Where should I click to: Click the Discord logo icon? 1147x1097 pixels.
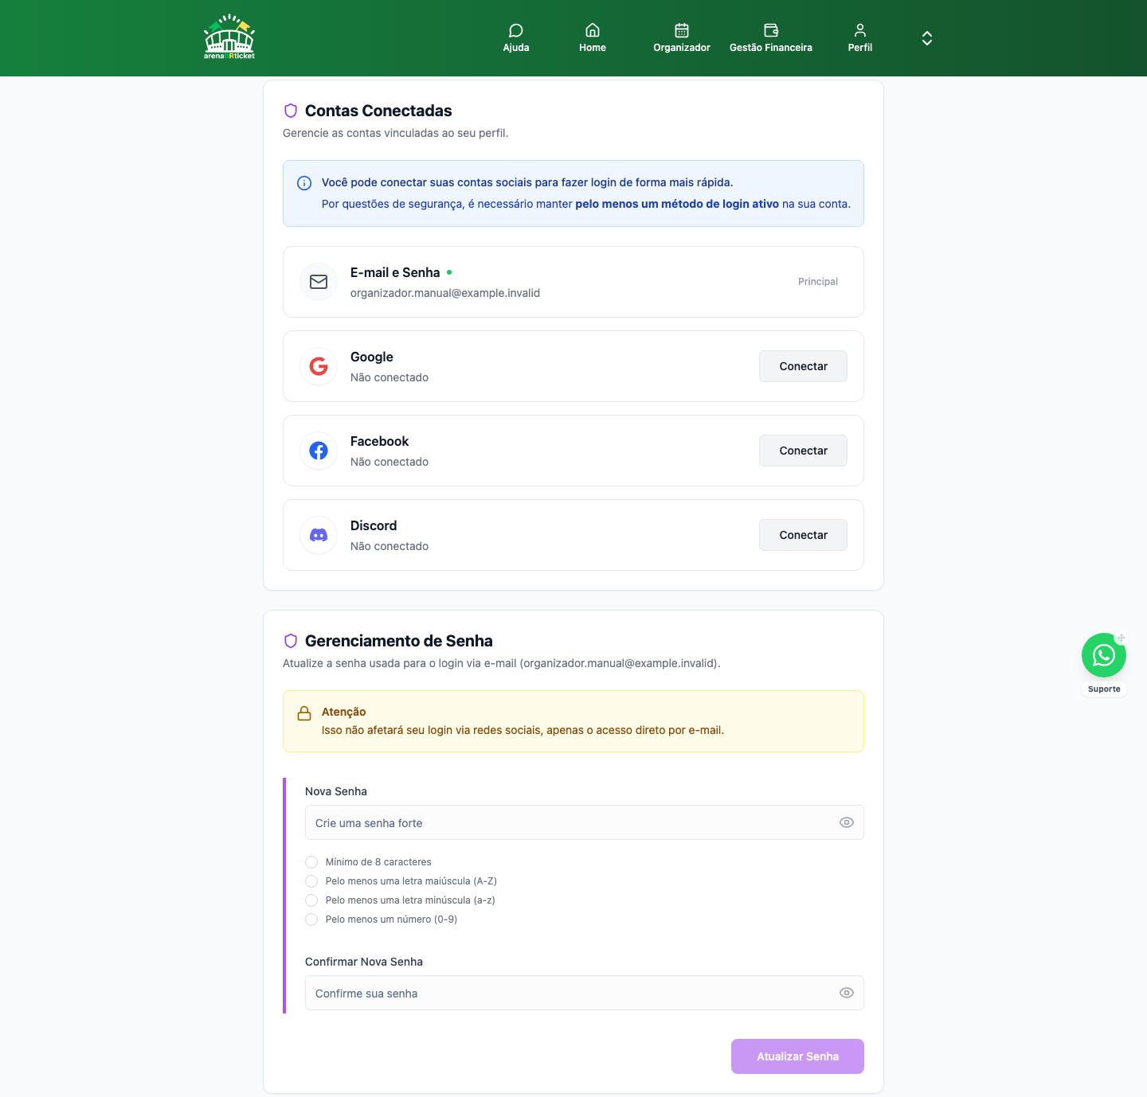click(x=319, y=535)
